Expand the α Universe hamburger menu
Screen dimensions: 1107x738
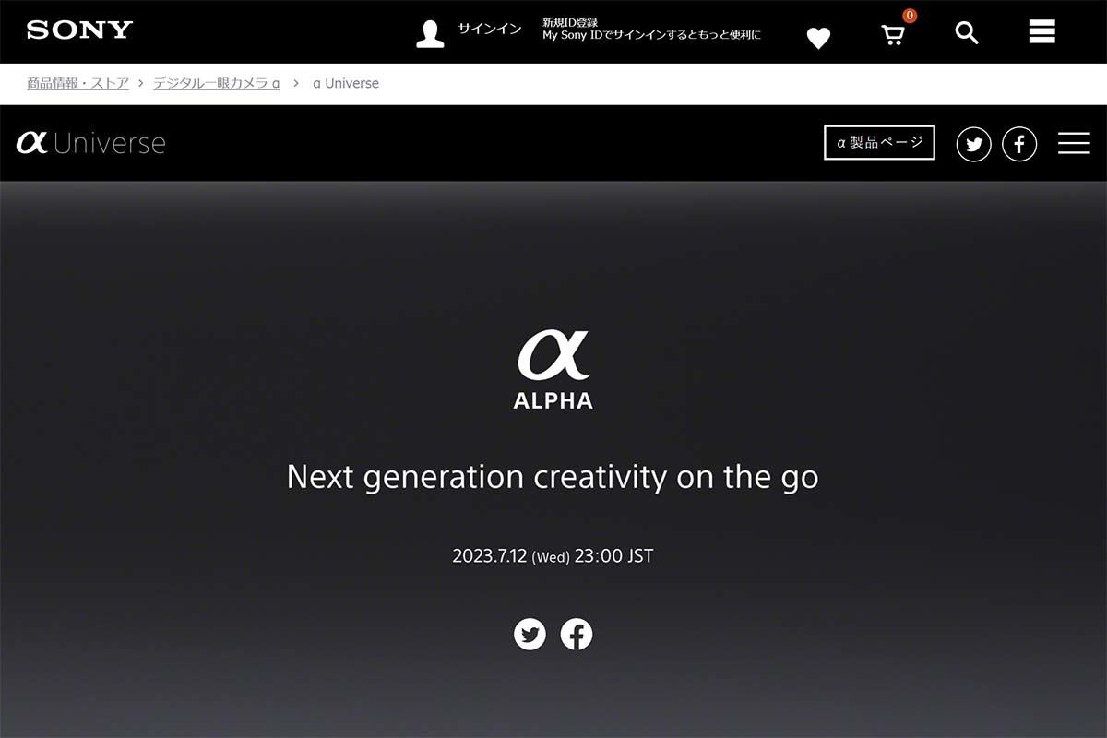[x=1074, y=144]
